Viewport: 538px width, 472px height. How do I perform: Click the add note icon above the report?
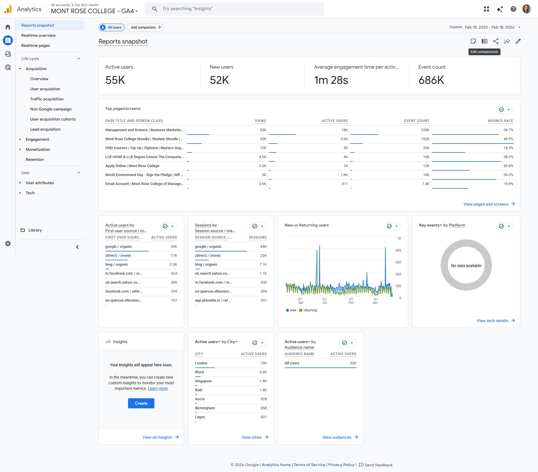tap(473, 41)
